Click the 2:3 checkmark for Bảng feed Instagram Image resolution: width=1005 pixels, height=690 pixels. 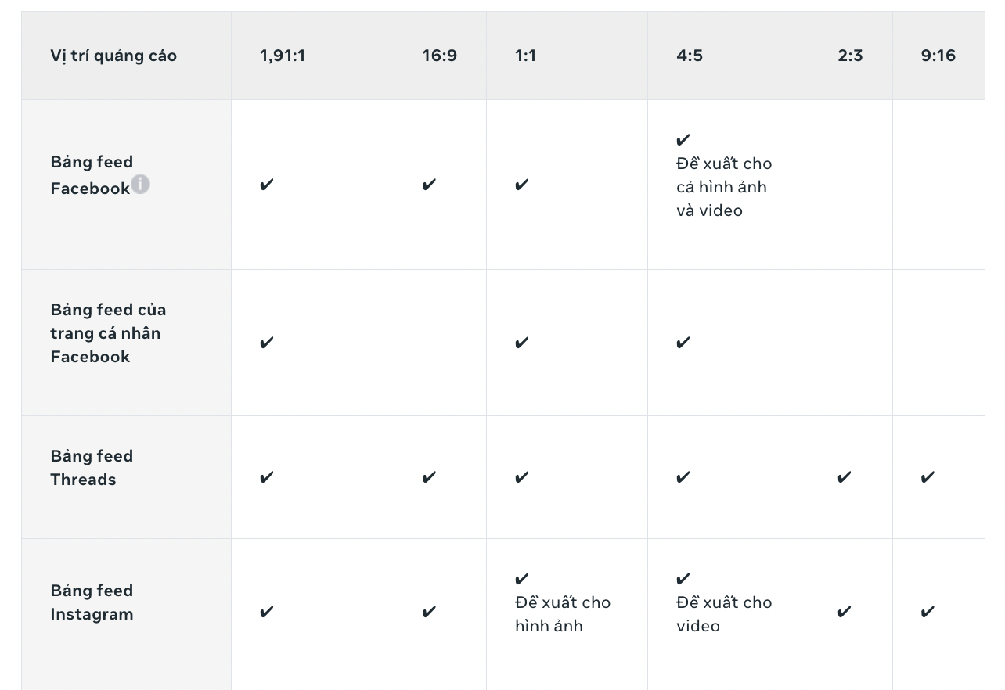844,612
